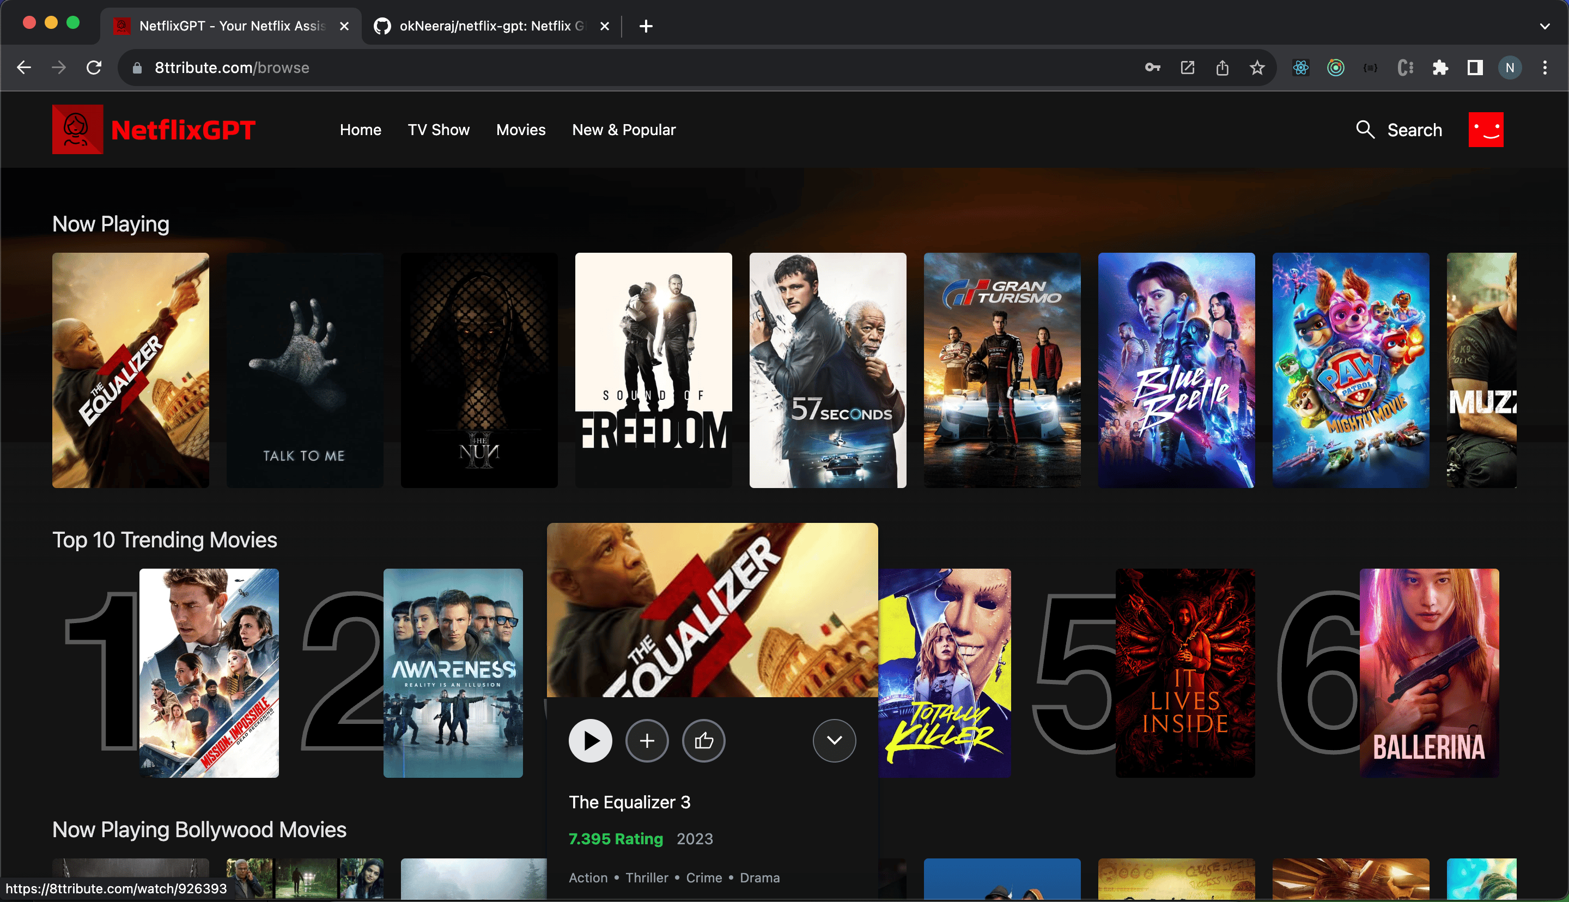
Task: Bookmark this page with star icon
Action: 1256,68
